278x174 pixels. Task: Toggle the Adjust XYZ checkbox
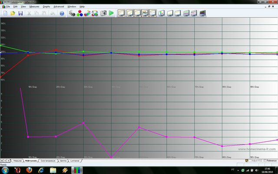coord(250,161)
